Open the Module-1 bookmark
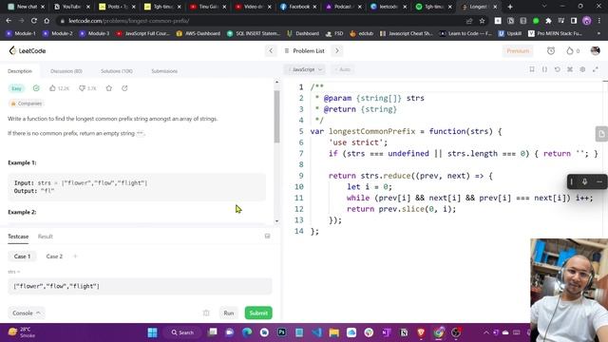 pyautogui.click(x=21, y=34)
